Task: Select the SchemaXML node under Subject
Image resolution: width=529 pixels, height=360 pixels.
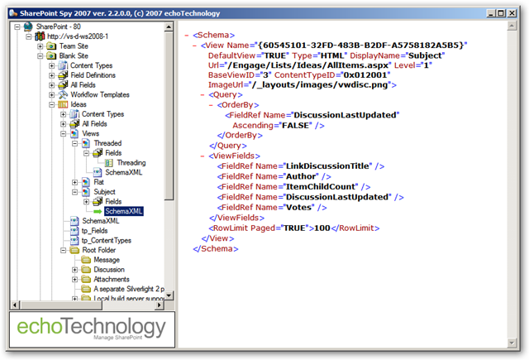Action: 124,211
